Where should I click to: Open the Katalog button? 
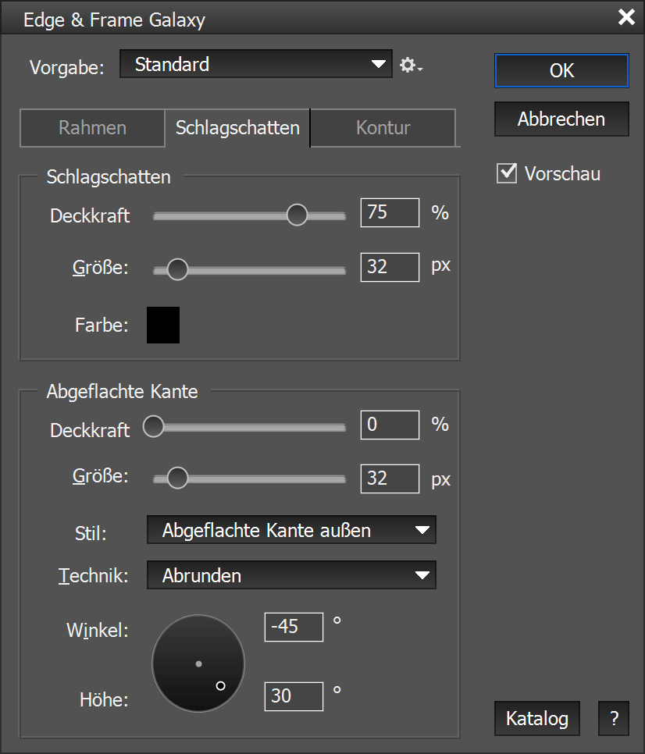coord(537,718)
